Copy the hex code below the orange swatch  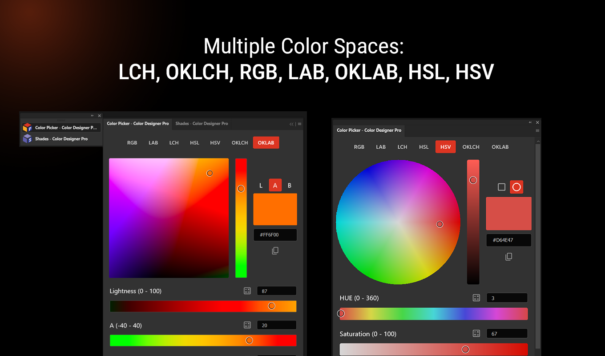275,251
